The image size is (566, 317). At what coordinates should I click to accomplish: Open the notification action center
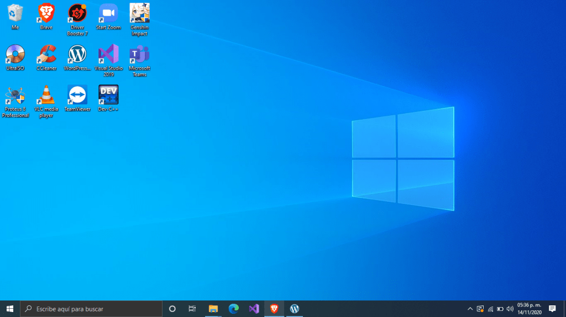pyautogui.click(x=552, y=309)
